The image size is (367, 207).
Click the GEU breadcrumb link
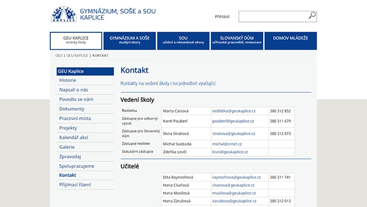pyautogui.click(x=59, y=55)
